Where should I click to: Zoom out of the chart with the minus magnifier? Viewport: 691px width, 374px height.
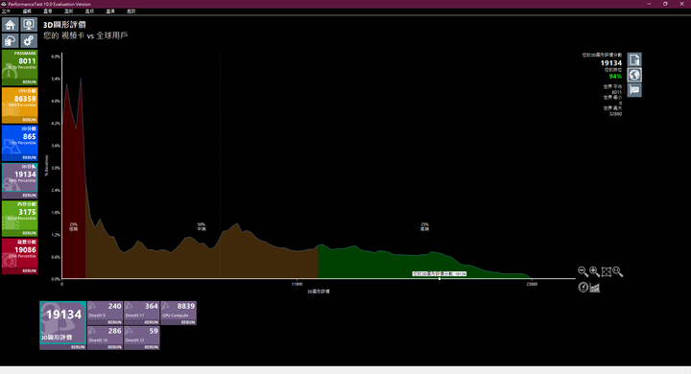[583, 271]
